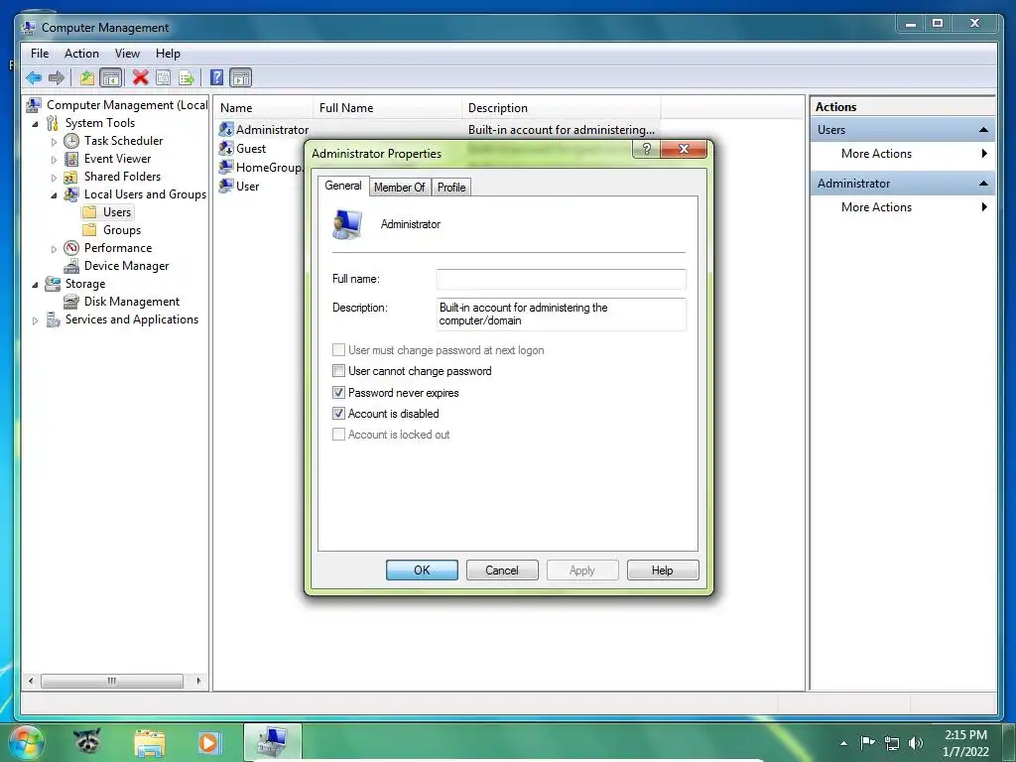The width and height of the screenshot is (1016, 762).
Task: Click OK in Administrator Properties
Action: pyautogui.click(x=422, y=571)
